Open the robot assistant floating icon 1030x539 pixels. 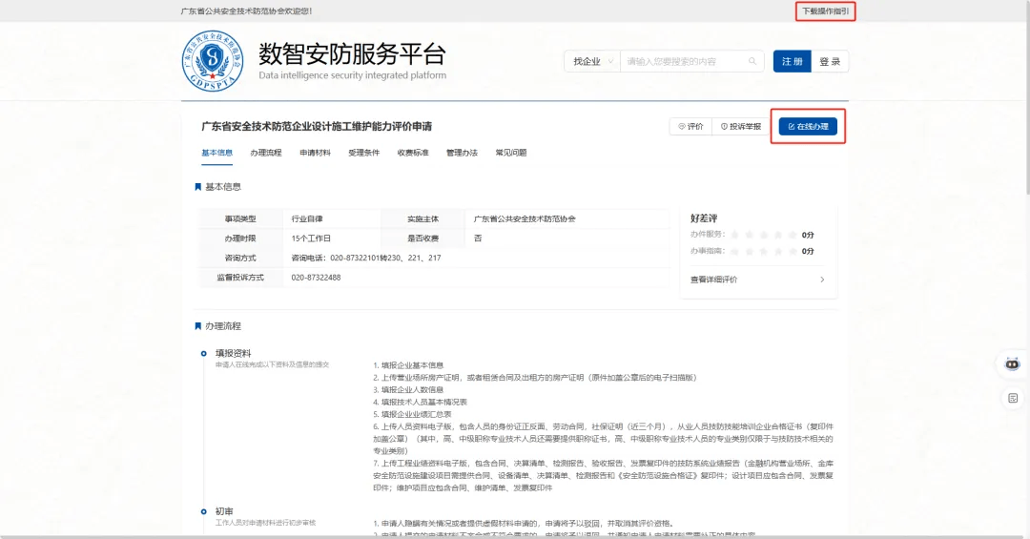coord(1012,363)
